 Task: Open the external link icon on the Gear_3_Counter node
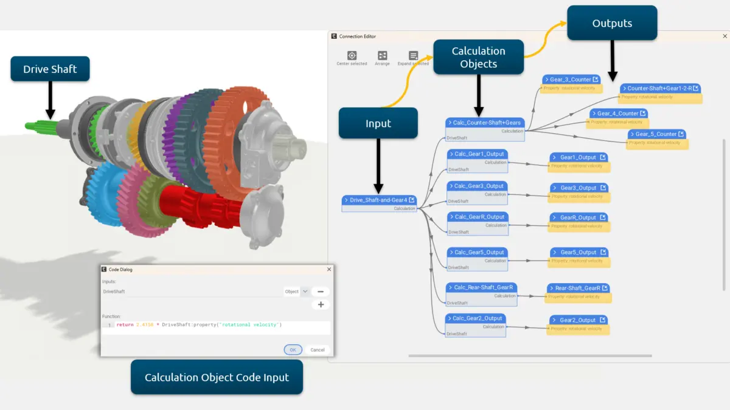pos(596,80)
